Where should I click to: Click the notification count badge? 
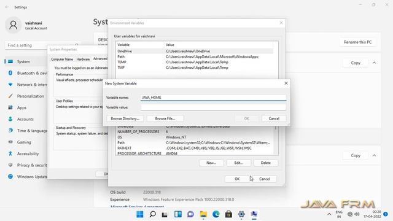pos(386,214)
